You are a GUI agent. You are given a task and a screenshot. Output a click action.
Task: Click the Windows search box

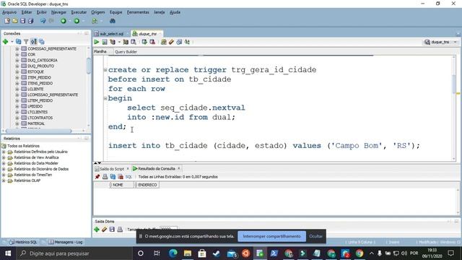74,253
